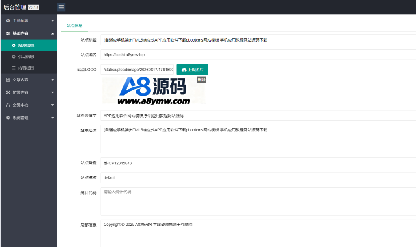The height and width of the screenshot is (247, 416).
Task: Expand the 全局配置 dropdown arrow
Action: pyautogui.click(x=52, y=20)
